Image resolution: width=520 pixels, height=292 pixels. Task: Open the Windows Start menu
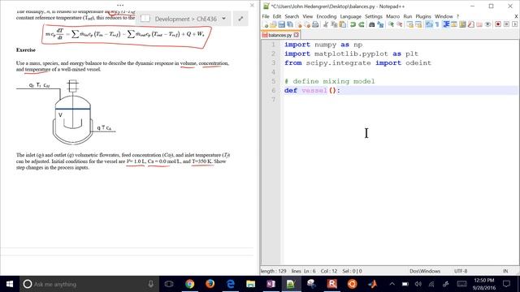click(10, 284)
